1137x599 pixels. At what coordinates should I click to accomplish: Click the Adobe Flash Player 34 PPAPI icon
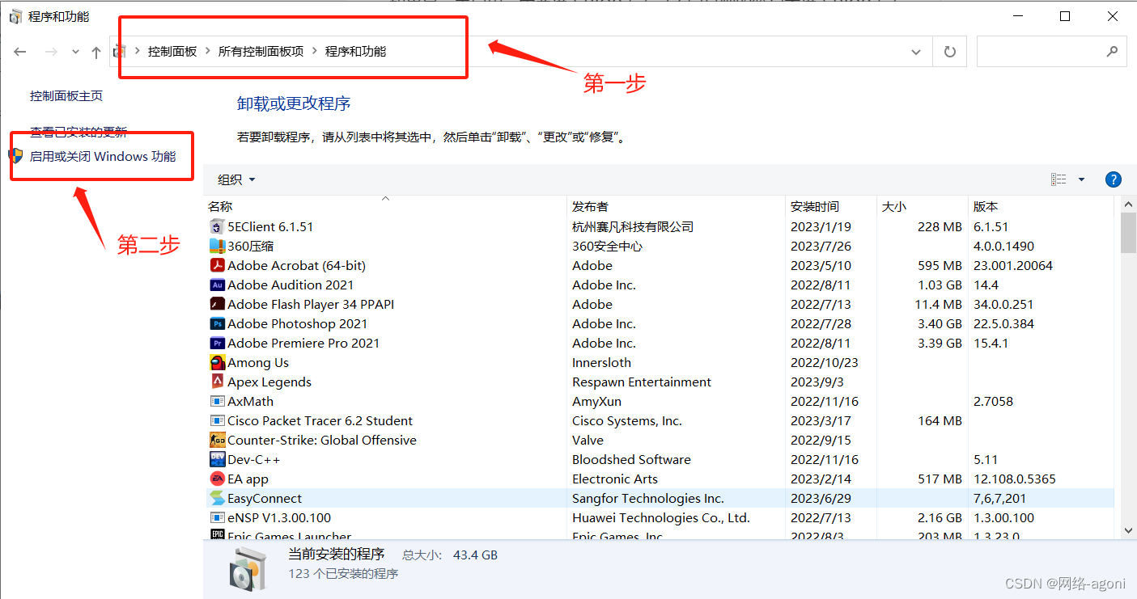pyautogui.click(x=217, y=304)
